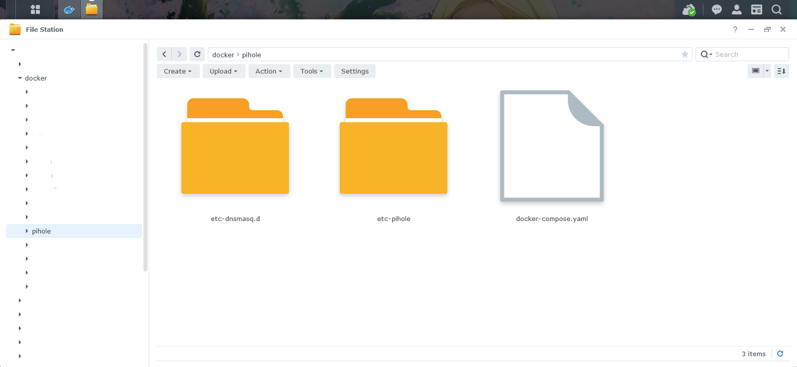Open the Tools dropdown menu
This screenshot has width=797, height=367.
coord(312,71)
